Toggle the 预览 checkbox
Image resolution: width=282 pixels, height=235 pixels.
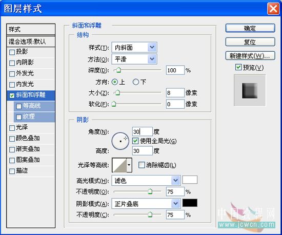pyautogui.click(x=238, y=67)
